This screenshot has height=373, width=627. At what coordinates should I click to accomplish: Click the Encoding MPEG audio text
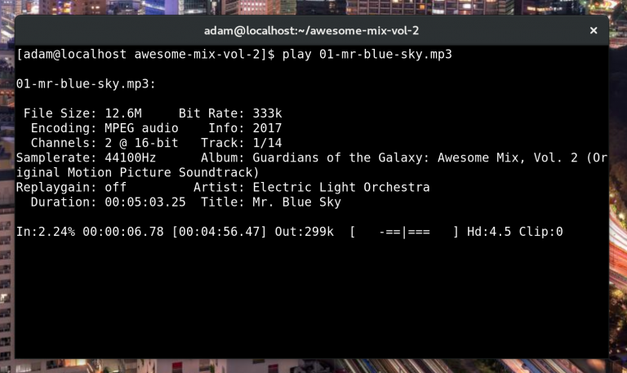click(x=141, y=128)
